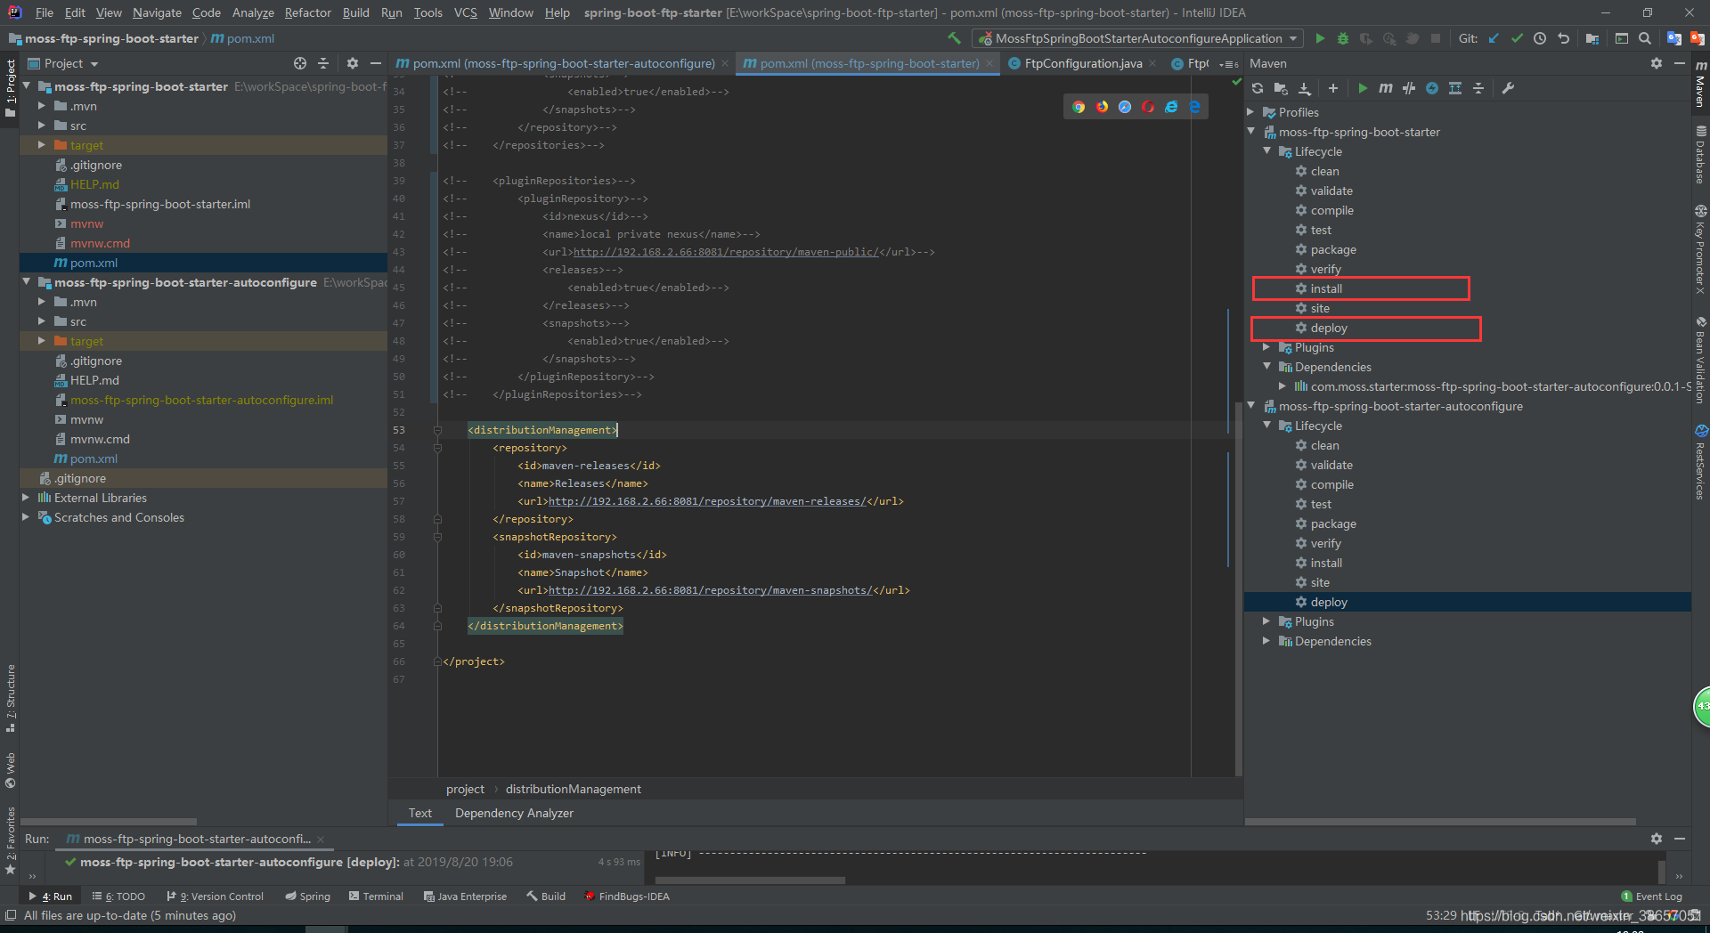Start debugging with the green bug icon
Viewport: 1710px width, 933px height.
[x=1343, y=38]
